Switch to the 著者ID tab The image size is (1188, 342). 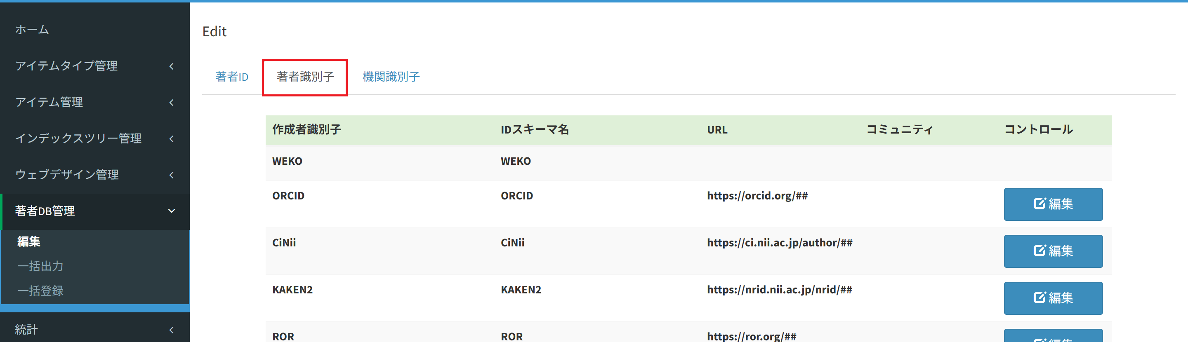pos(231,77)
